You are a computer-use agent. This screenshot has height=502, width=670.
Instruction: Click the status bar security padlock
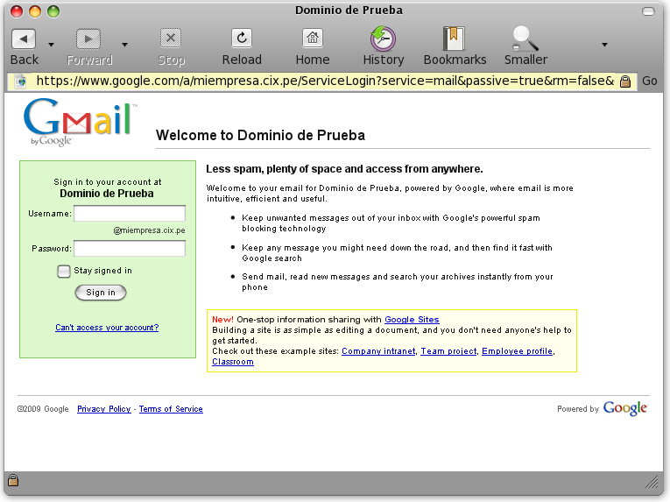coord(13,480)
